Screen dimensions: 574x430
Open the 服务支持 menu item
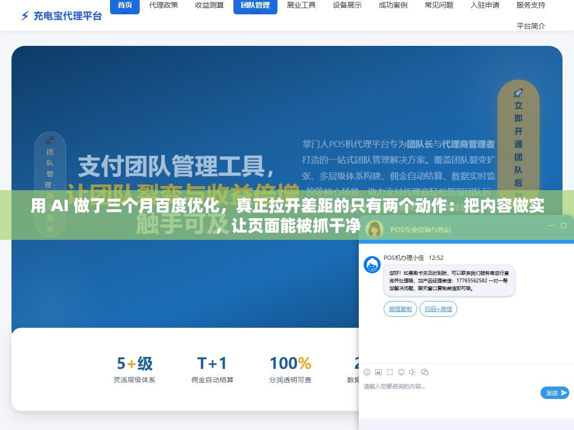[531, 5]
